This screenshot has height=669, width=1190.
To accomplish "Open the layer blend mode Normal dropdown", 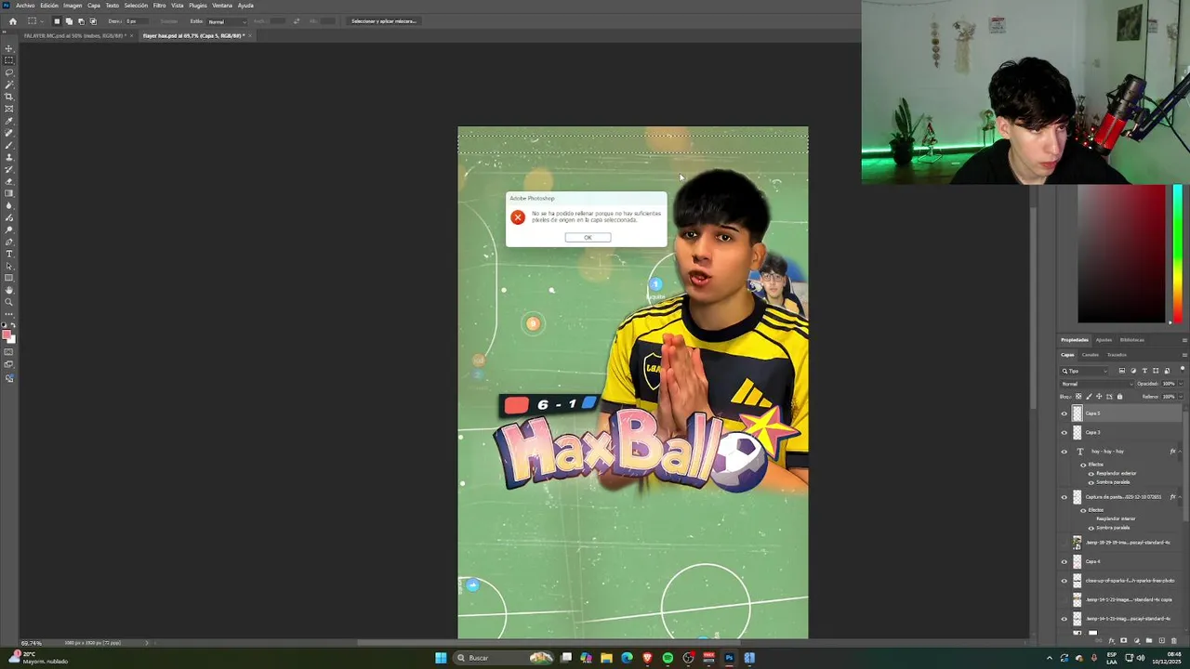I will pos(1097,384).
